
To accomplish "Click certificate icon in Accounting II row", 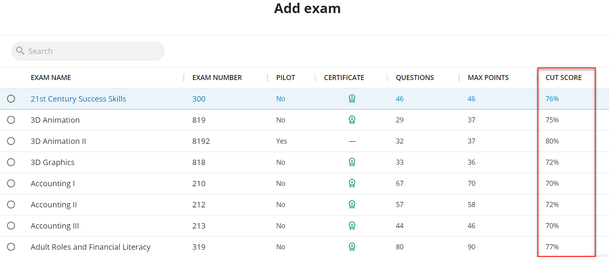I will (x=352, y=205).
